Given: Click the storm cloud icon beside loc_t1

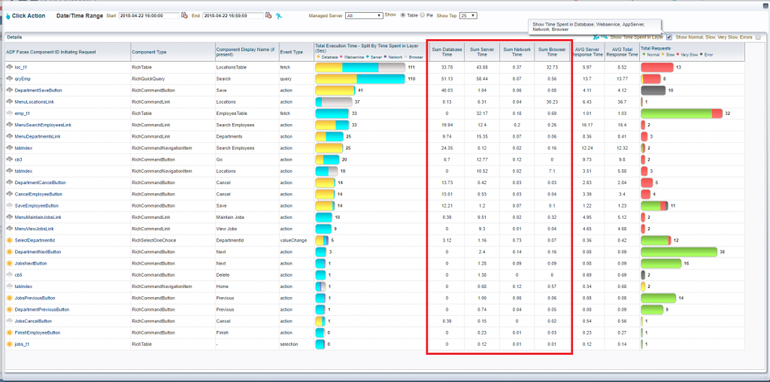Looking at the screenshot, I should point(9,67).
